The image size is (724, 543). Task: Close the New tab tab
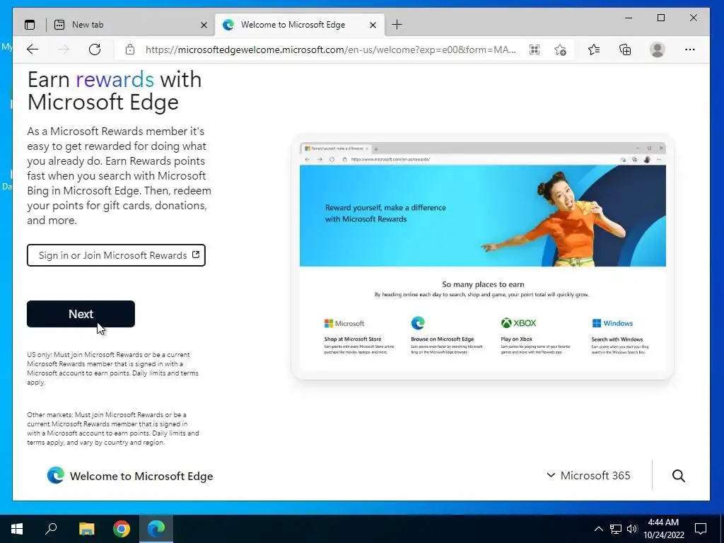point(204,25)
